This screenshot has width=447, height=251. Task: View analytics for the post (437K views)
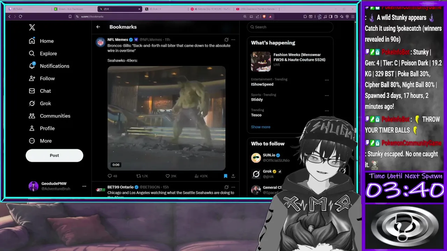pyautogui.click(x=201, y=176)
